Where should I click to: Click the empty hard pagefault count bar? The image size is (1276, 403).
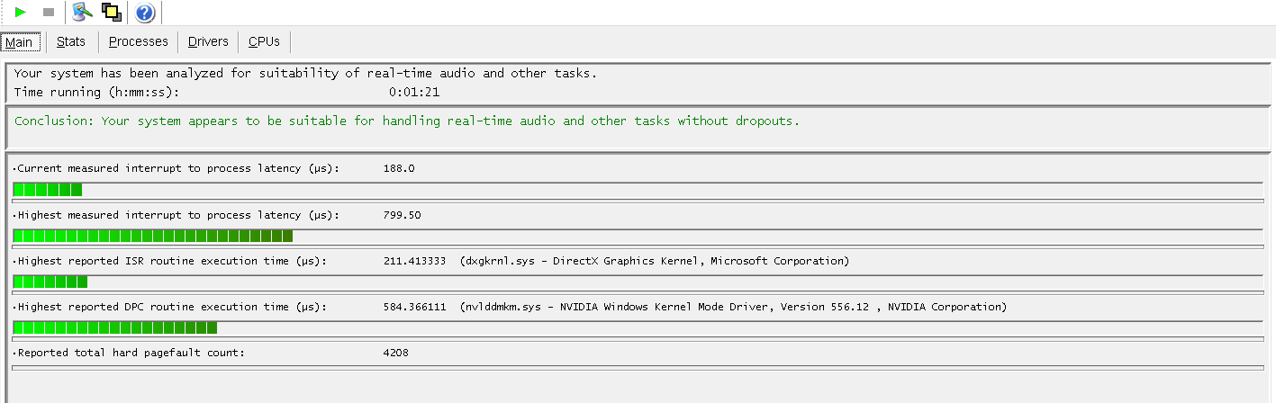tap(638, 367)
